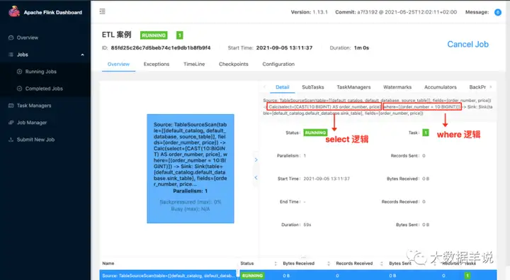Select the BackPr tab
This screenshot has width=510, height=280.
coord(477,87)
